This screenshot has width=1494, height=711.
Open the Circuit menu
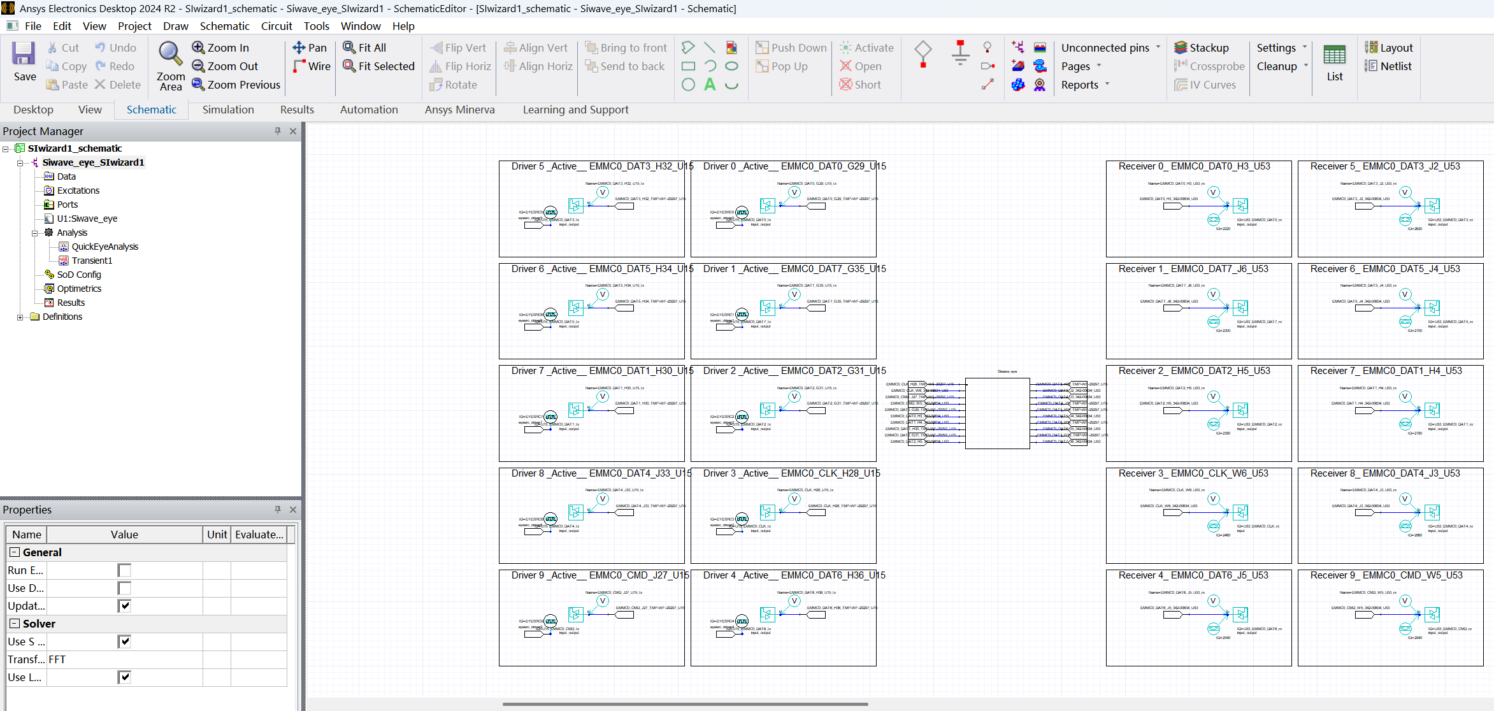point(276,26)
